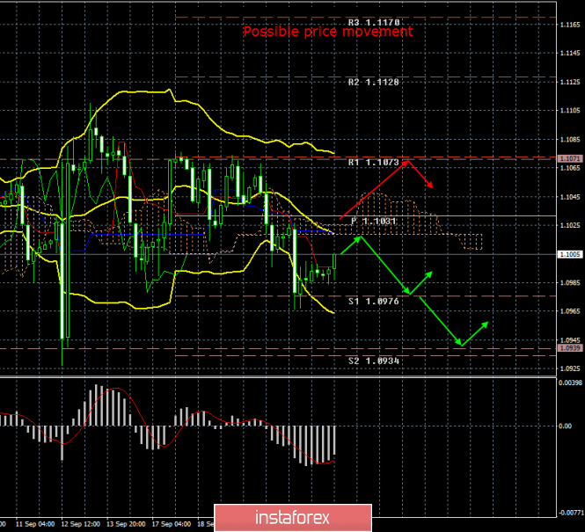585x532 pixels.
Task: Click the red downward arrow tip near R1
Action: click(431, 186)
